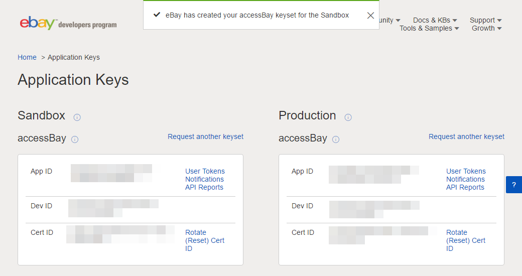Screen dimensions: 522x276
Task: Click the success checkmark in notification
Action: tap(157, 15)
